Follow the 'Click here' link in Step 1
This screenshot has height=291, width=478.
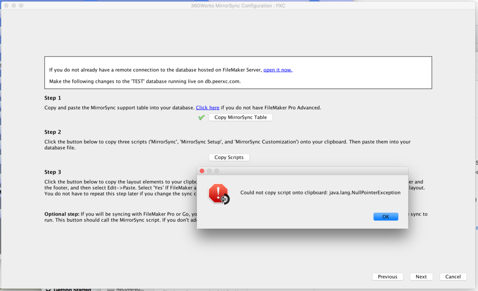click(207, 108)
